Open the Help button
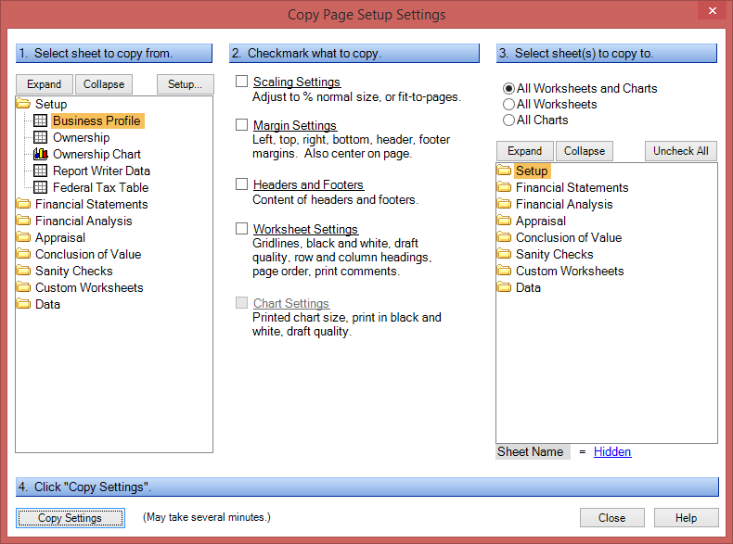 pos(686,518)
